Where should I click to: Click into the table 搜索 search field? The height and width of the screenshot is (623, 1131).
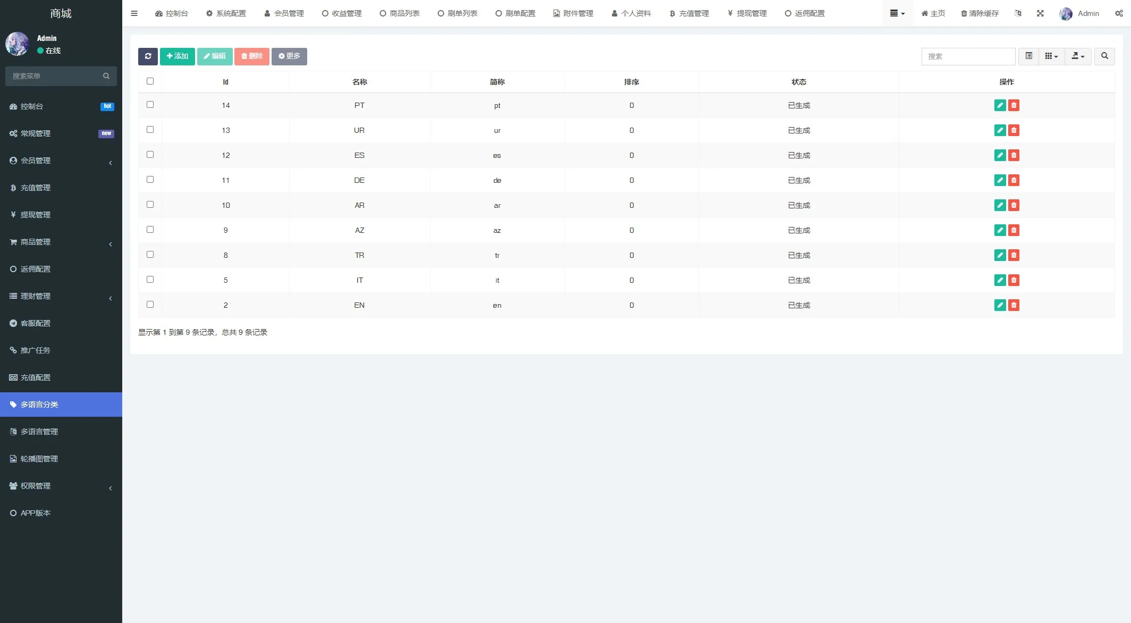pyautogui.click(x=968, y=56)
